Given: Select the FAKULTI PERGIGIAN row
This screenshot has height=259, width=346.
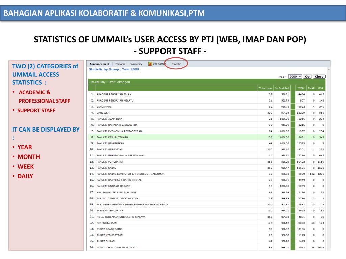Looking at the screenshot, I should pos(206,149).
